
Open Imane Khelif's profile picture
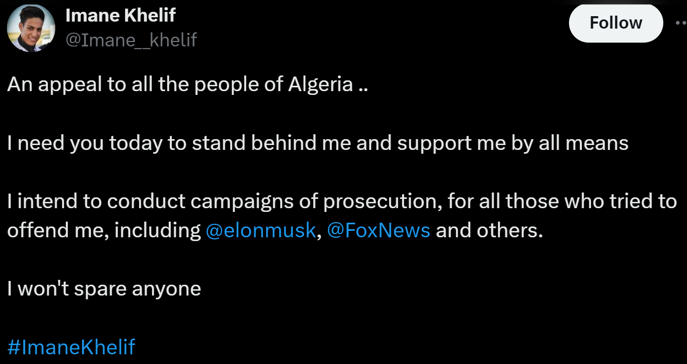pos(31,28)
